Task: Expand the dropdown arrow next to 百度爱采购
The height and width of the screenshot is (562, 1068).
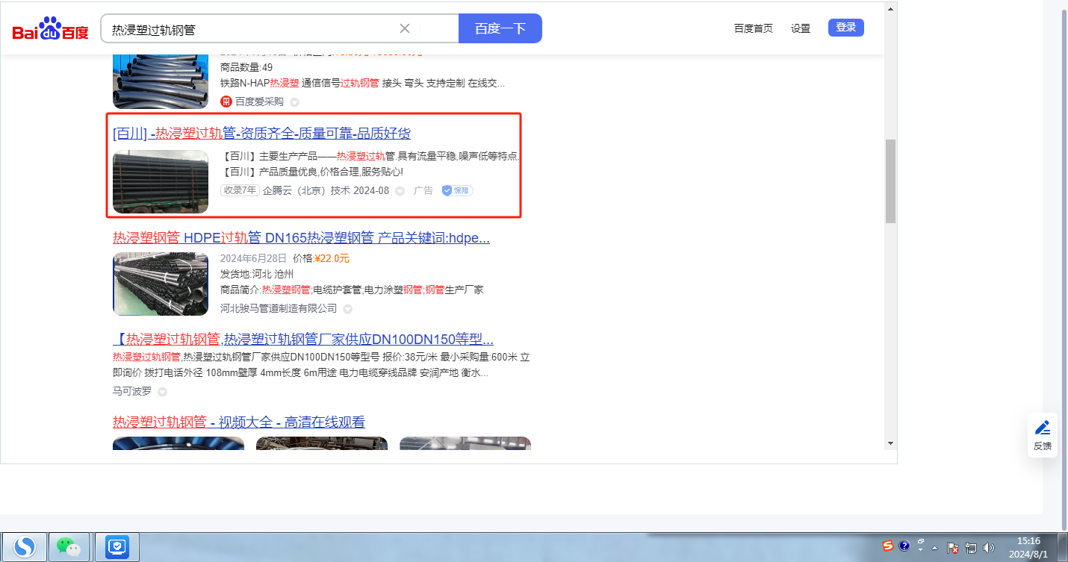Action: [294, 102]
